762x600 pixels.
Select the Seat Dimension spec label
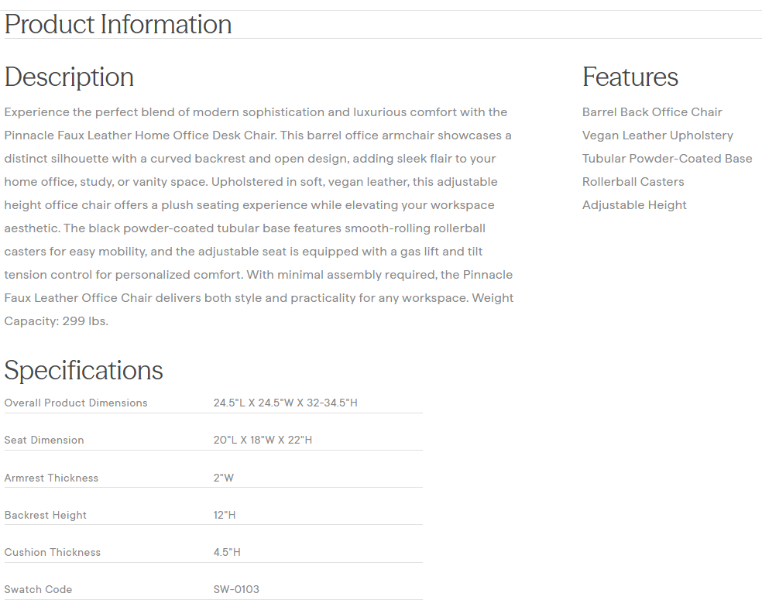coord(44,440)
